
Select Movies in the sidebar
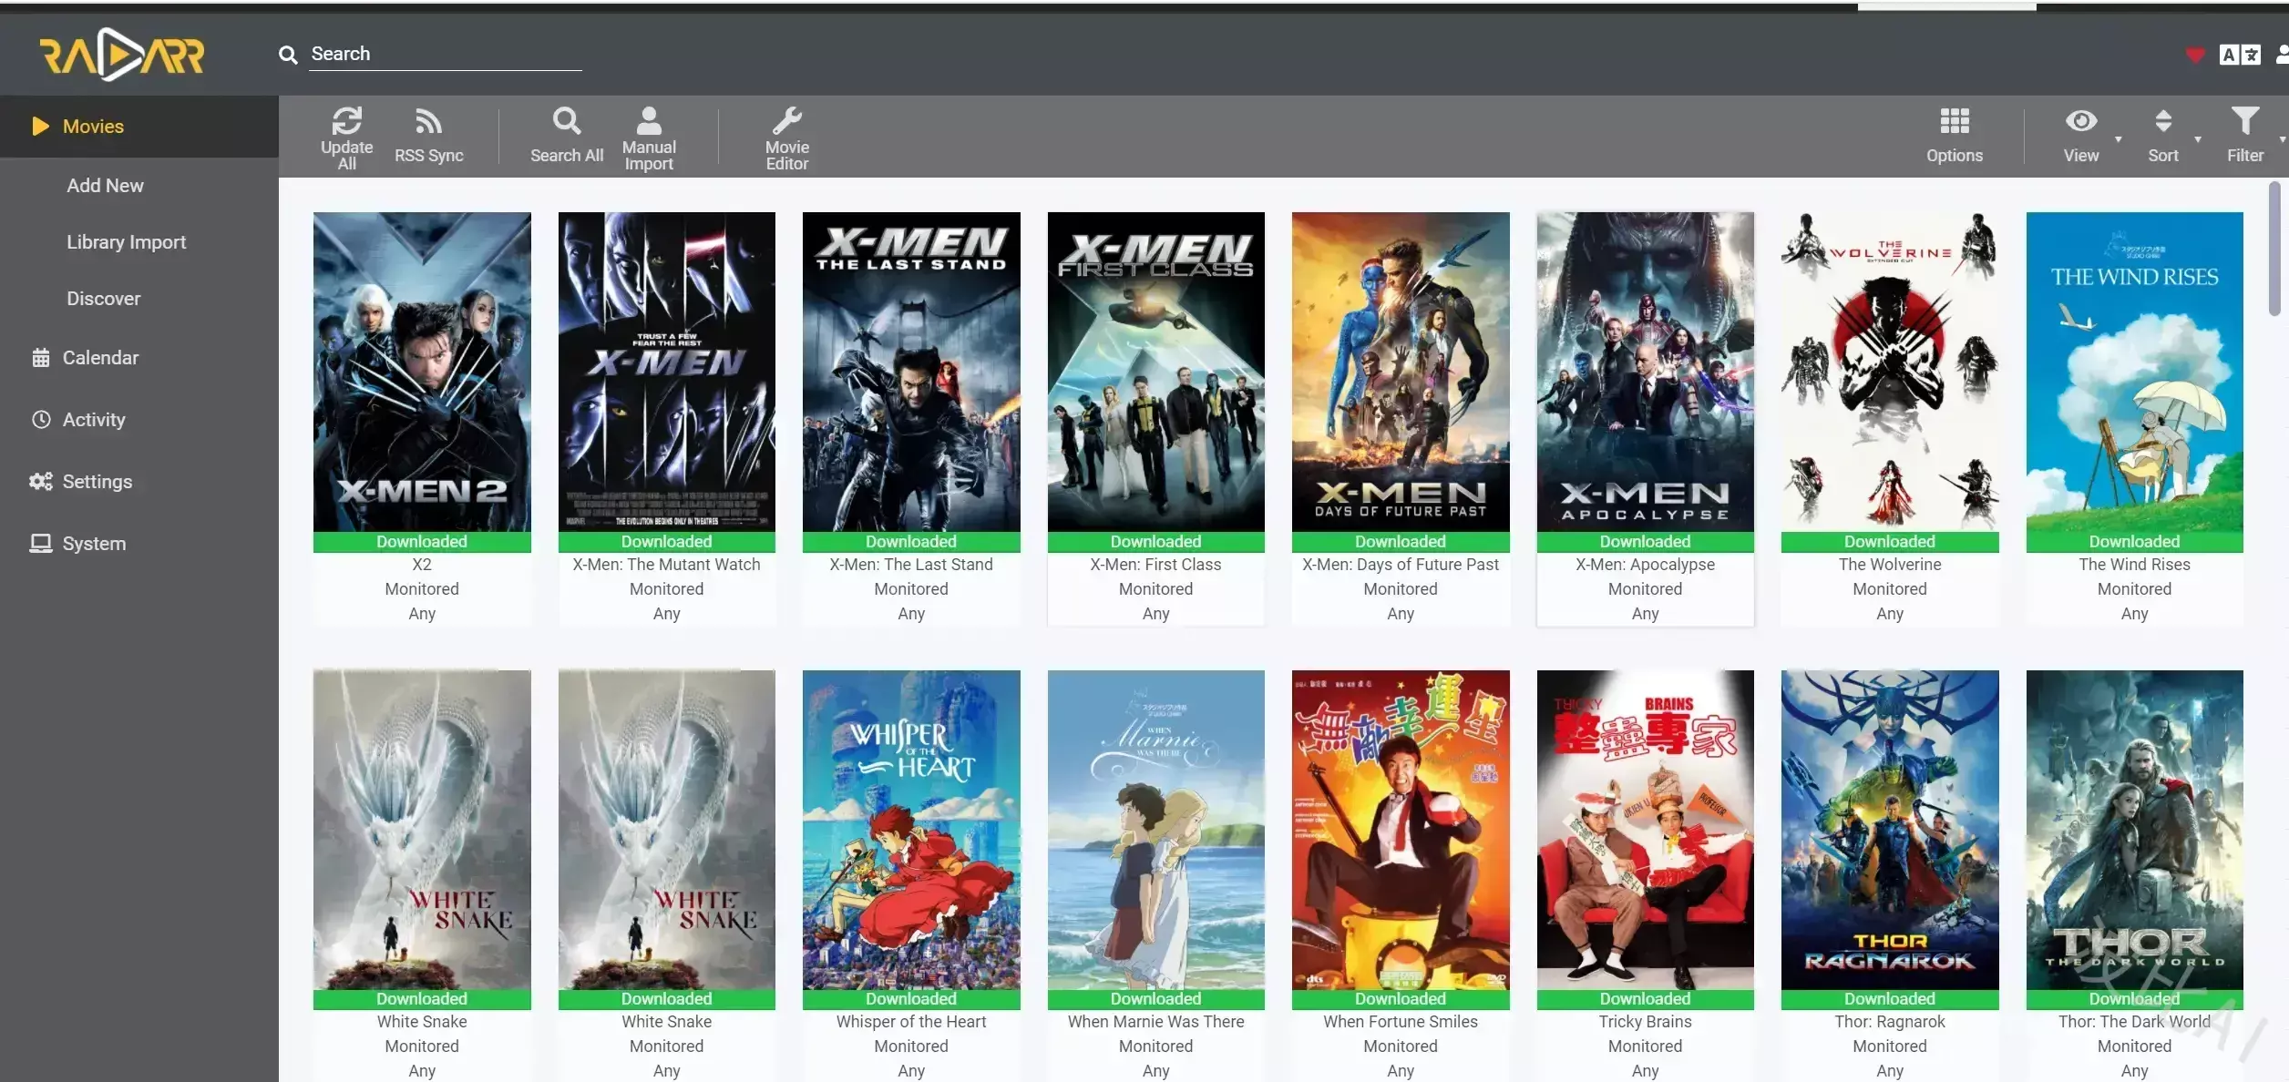tap(139, 127)
